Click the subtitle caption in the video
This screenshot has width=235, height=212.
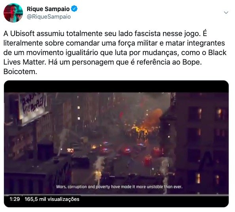(x=119, y=187)
